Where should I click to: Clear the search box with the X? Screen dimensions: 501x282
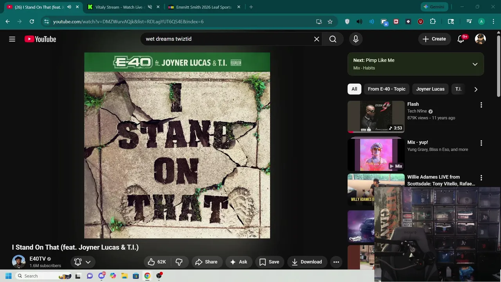pyautogui.click(x=317, y=39)
